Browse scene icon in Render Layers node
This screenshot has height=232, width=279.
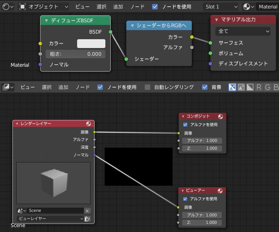click(22, 210)
